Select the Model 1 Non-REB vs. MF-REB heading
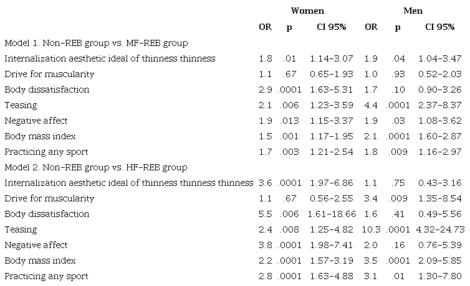The width and height of the screenshot is (470, 286). click(97, 43)
